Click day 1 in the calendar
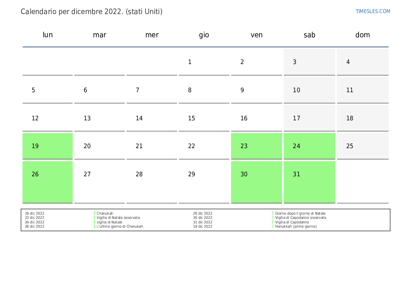The width and height of the screenshot is (411, 291). click(x=204, y=62)
